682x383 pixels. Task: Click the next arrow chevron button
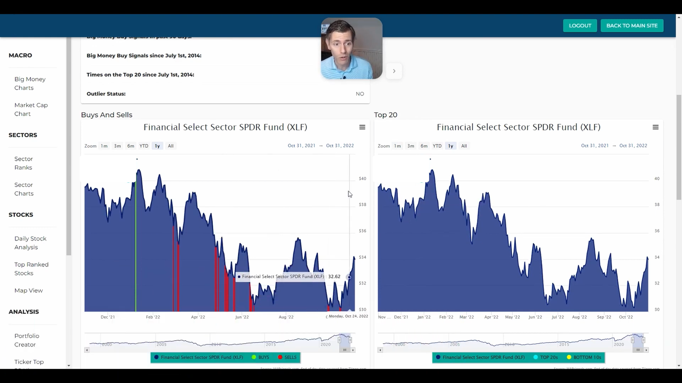coord(394,71)
